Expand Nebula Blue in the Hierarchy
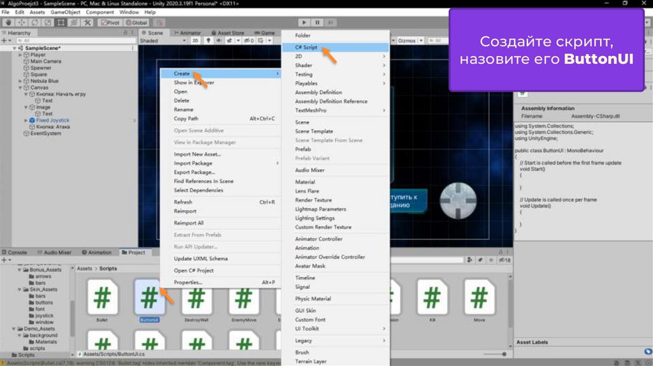 coord(20,81)
